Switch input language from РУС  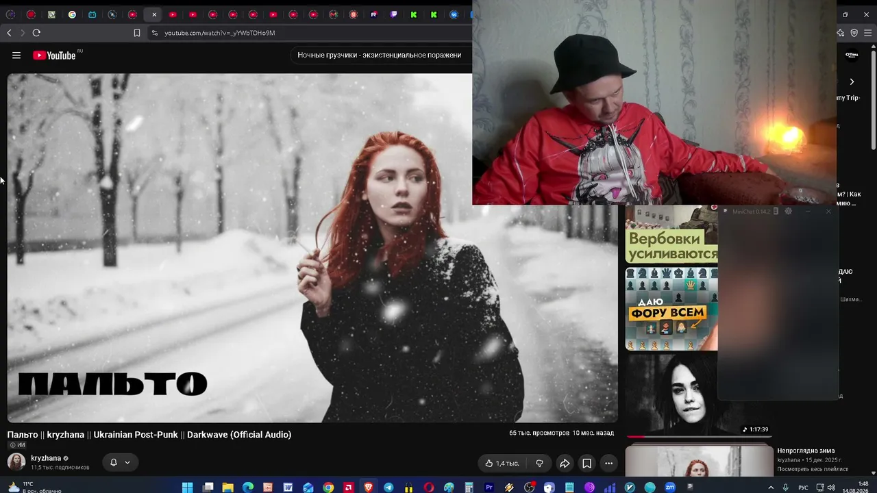coord(803,488)
